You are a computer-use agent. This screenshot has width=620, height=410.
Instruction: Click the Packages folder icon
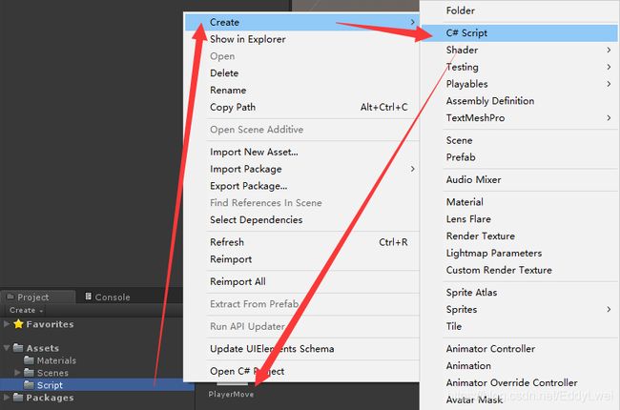click(x=18, y=397)
